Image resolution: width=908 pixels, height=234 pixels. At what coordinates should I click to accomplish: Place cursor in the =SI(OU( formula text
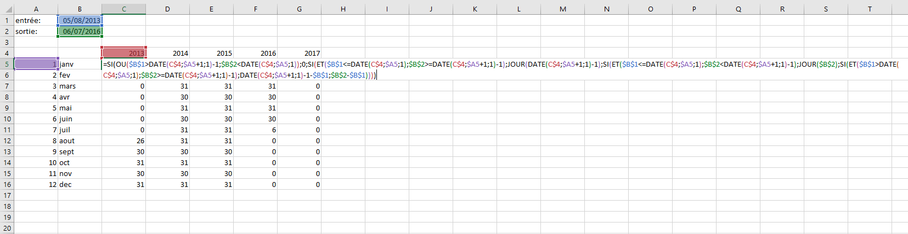tap(500, 69)
